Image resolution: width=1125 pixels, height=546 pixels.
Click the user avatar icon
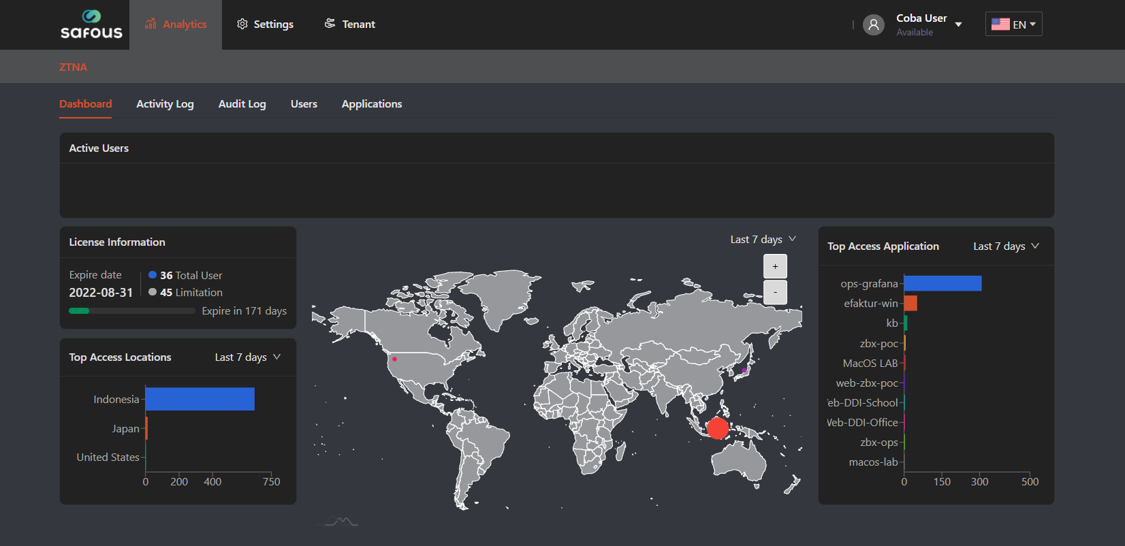click(873, 25)
